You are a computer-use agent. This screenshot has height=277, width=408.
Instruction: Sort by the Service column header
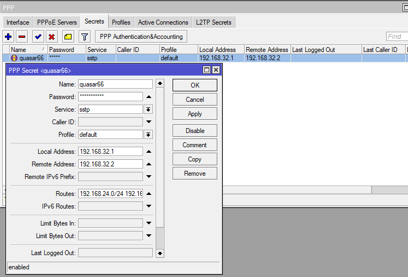click(100, 50)
